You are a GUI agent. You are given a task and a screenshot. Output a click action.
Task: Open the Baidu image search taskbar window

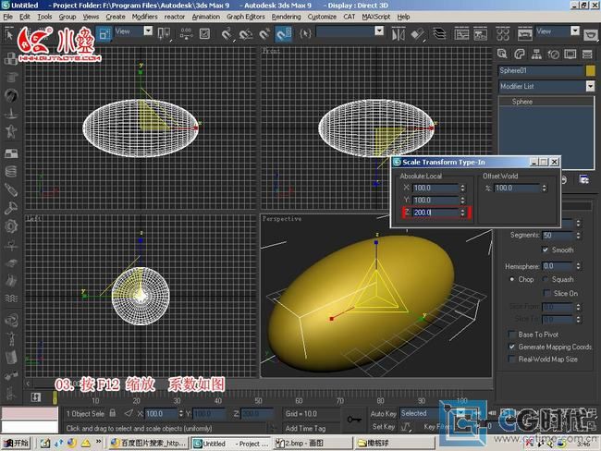click(148, 444)
